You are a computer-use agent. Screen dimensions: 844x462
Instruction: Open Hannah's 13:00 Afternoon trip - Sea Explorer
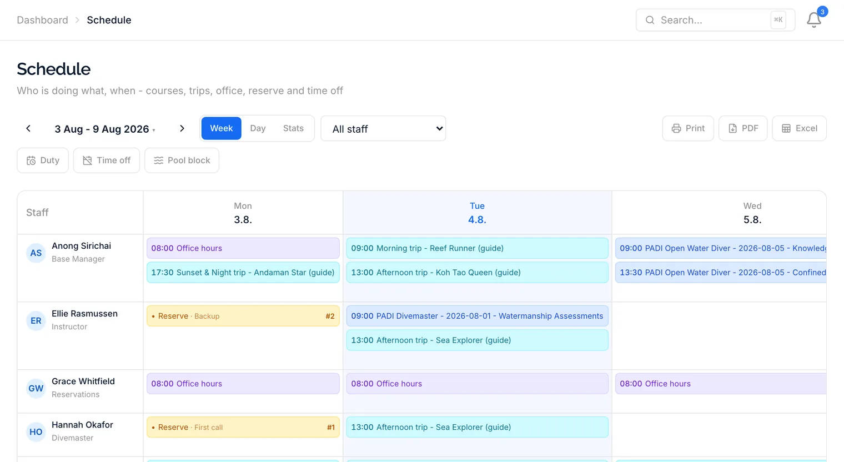[477, 427]
